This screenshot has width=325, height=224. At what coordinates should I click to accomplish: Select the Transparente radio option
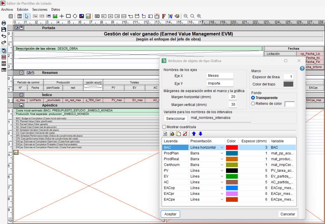tap(253, 98)
